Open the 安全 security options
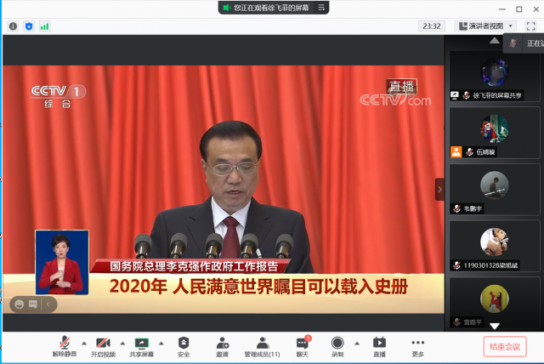 [x=184, y=345]
